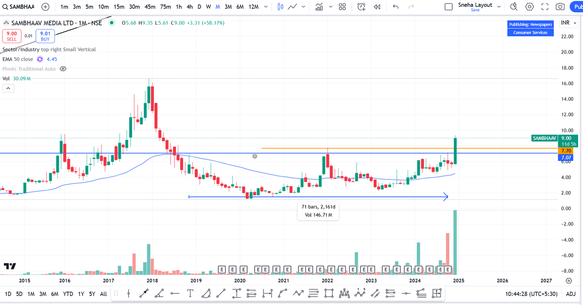Select the date and price range tool

pyautogui.click(x=437, y=293)
